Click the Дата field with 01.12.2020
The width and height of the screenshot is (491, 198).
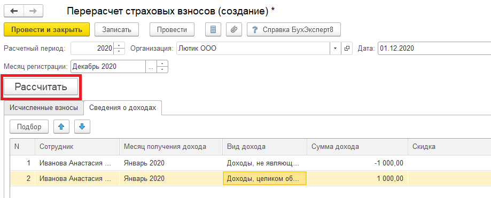coord(434,49)
